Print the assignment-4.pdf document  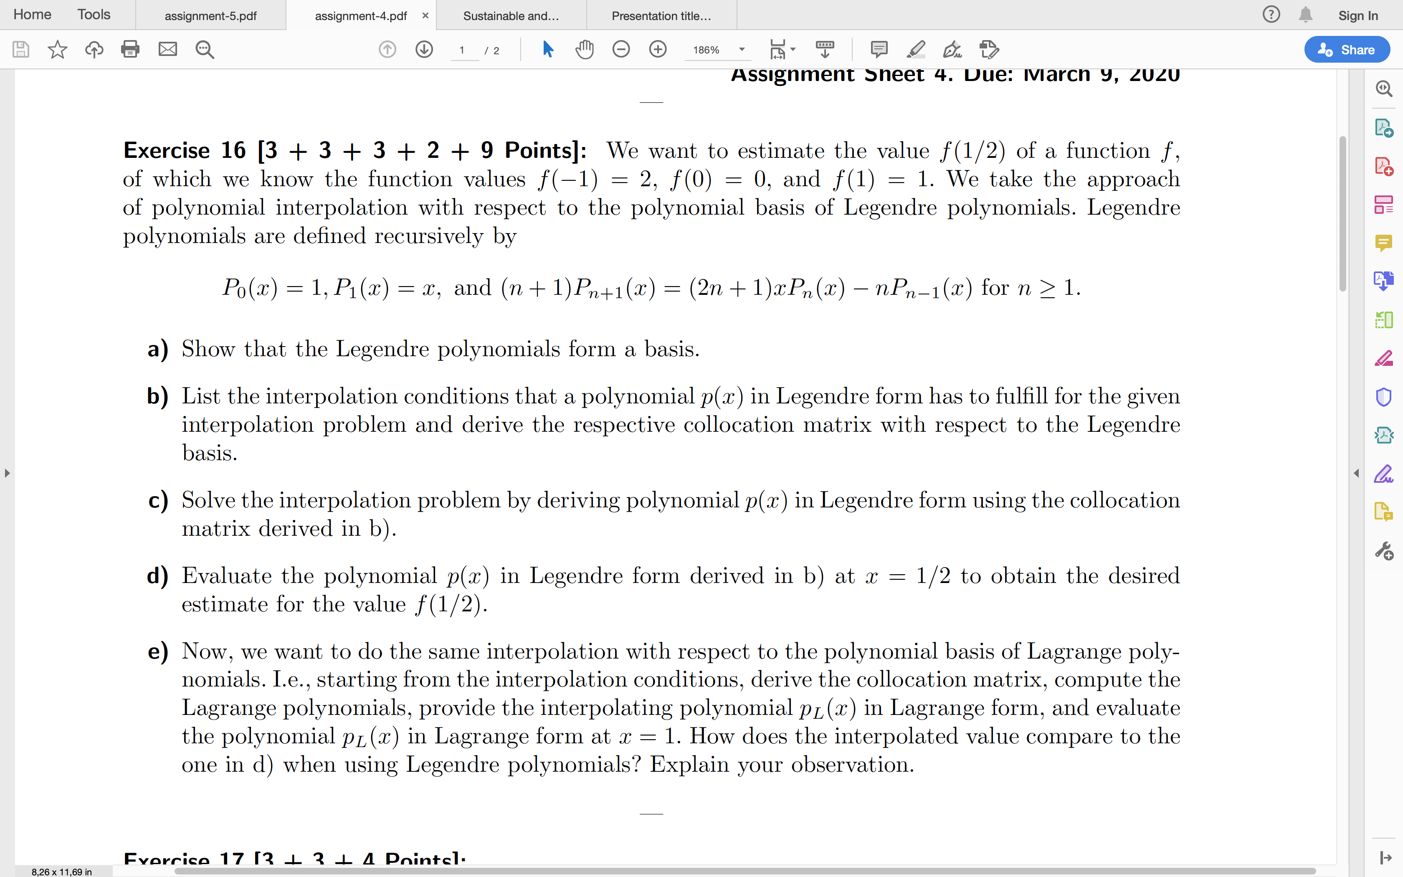130,49
